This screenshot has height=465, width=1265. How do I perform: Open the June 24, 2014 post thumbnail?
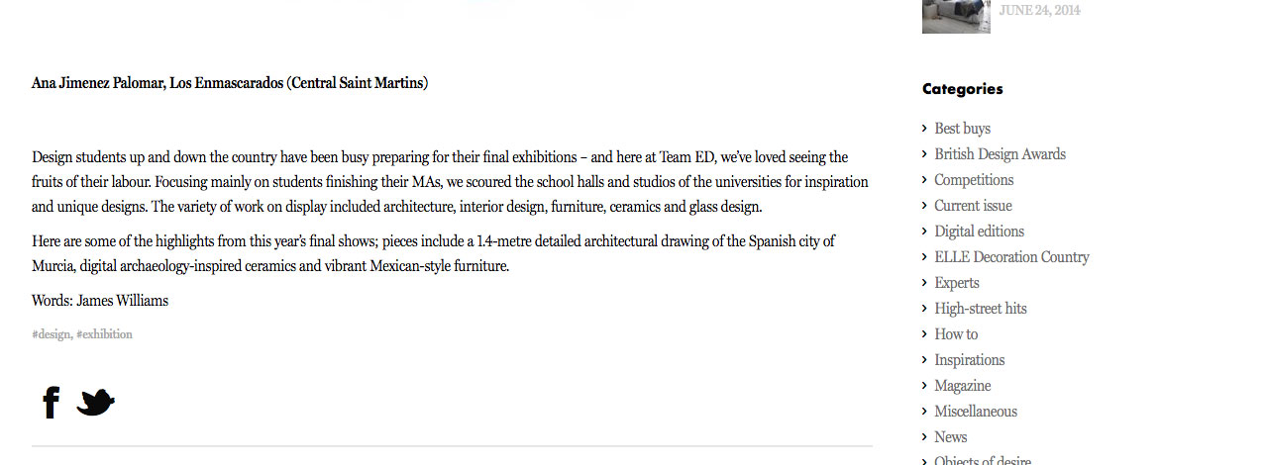pos(956,16)
